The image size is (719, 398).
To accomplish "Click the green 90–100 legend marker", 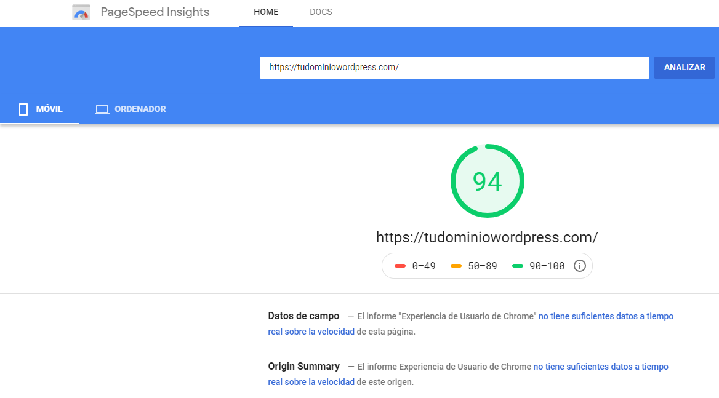I will (518, 266).
